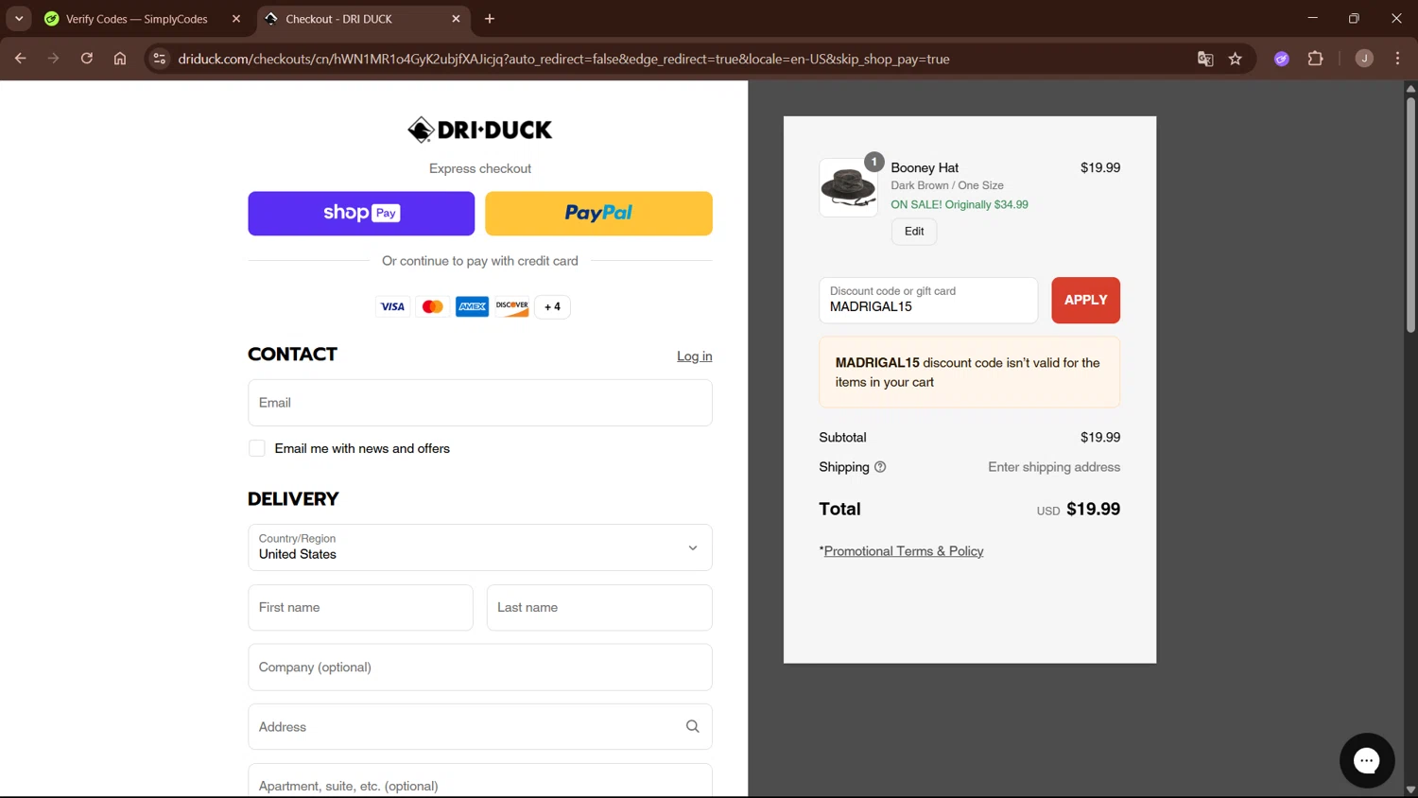Click the Enter shipping address text

point(1054,467)
